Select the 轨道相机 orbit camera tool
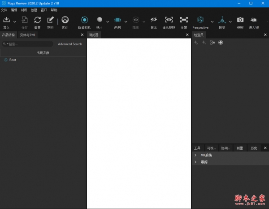This screenshot has width=269, height=209. [x=84, y=20]
